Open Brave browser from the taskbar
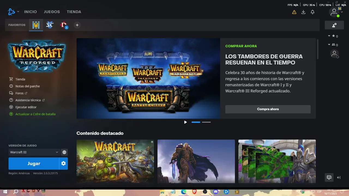Viewport: 349px width, 196px height. click(194, 192)
